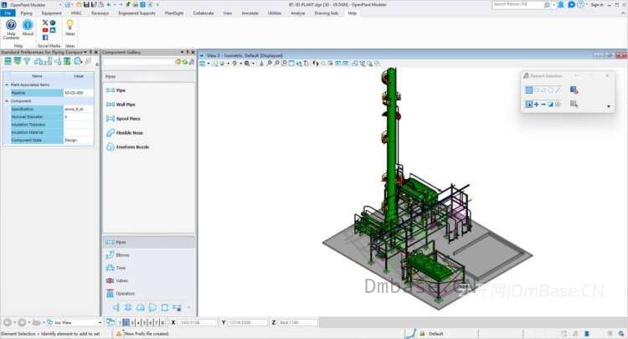
Task: Choose the Pipes category row
Action: click(149, 242)
